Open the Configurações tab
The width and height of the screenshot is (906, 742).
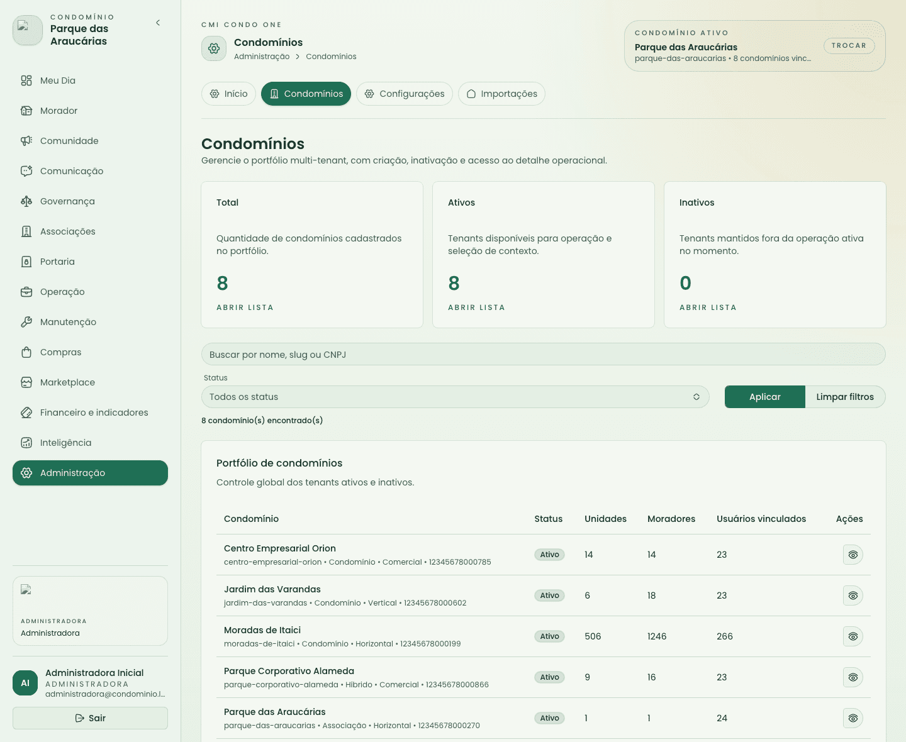(405, 94)
